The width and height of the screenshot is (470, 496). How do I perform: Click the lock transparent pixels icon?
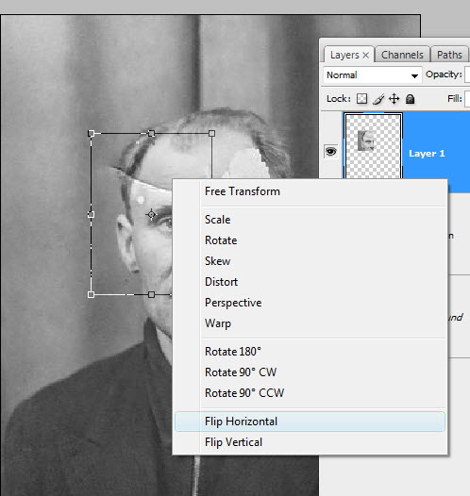point(361,99)
